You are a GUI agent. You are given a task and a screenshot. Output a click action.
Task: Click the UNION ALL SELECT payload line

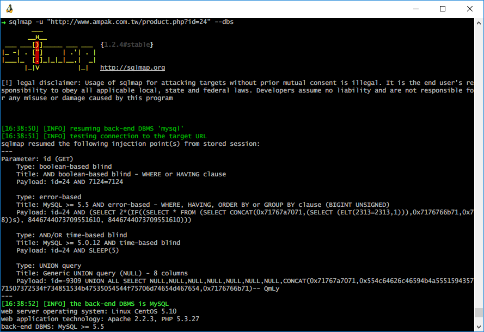[x=237, y=285]
